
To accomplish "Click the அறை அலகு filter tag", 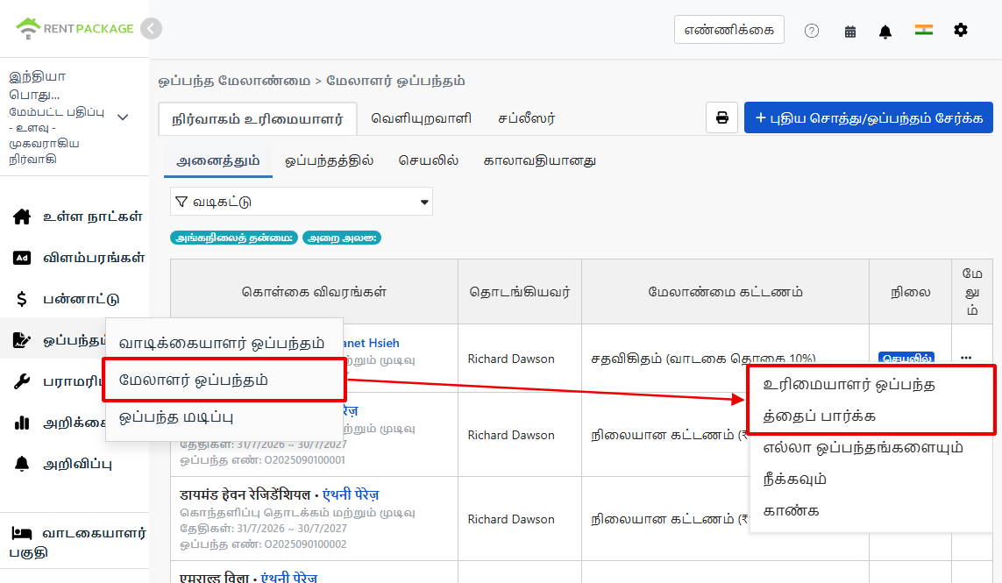I will coord(342,238).
